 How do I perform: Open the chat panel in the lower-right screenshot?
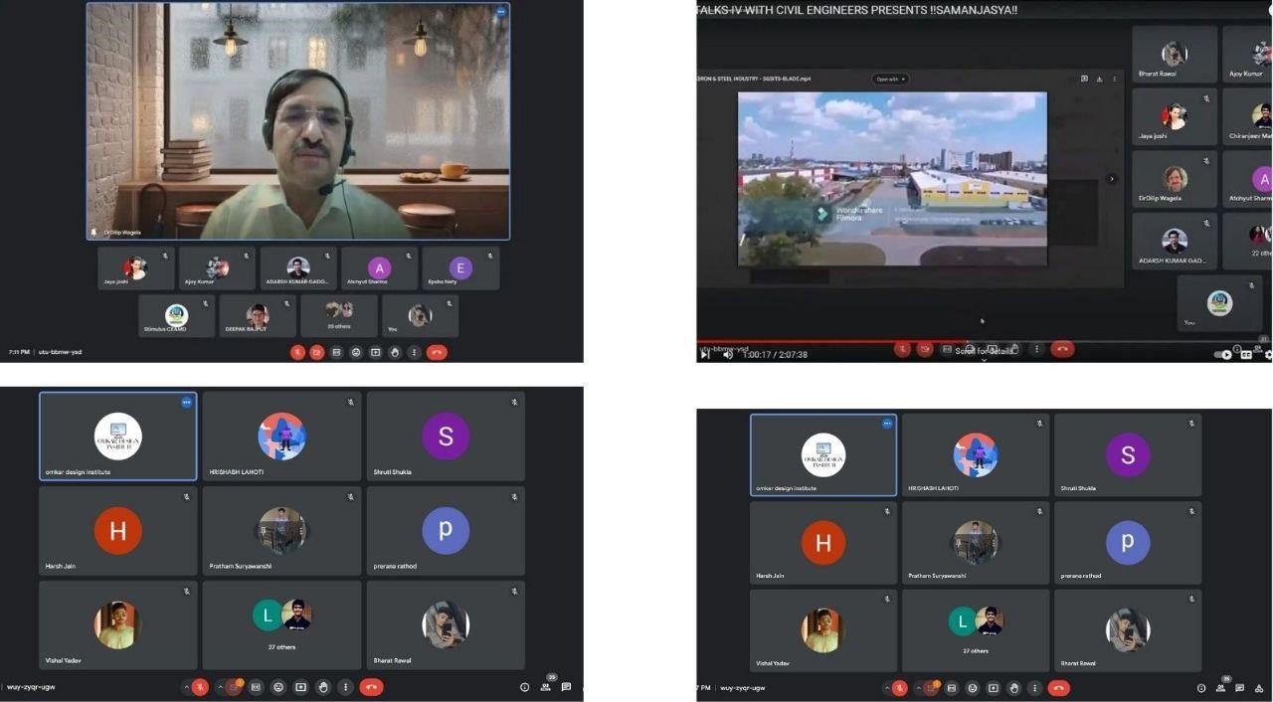point(1242,688)
